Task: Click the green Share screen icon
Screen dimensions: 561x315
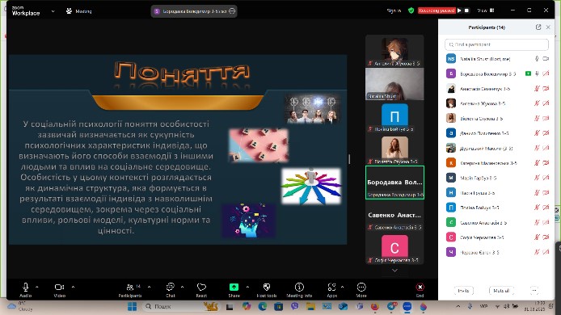Action: tap(234, 287)
